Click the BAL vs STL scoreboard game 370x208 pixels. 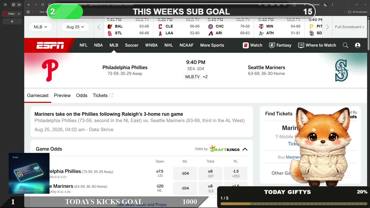coord(128,29)
